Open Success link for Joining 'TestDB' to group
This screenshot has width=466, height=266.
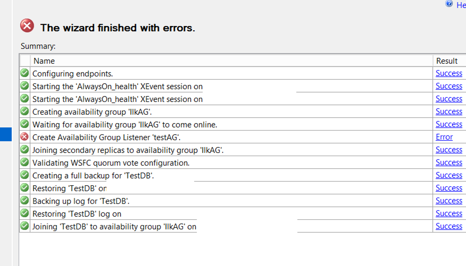click(449, 226)
